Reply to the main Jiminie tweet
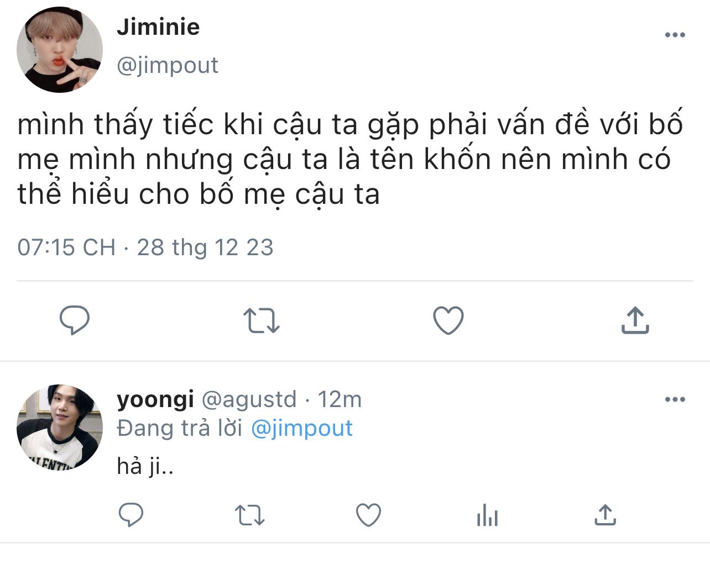Screen dimensions: 710x575 (x=75, y=320)
